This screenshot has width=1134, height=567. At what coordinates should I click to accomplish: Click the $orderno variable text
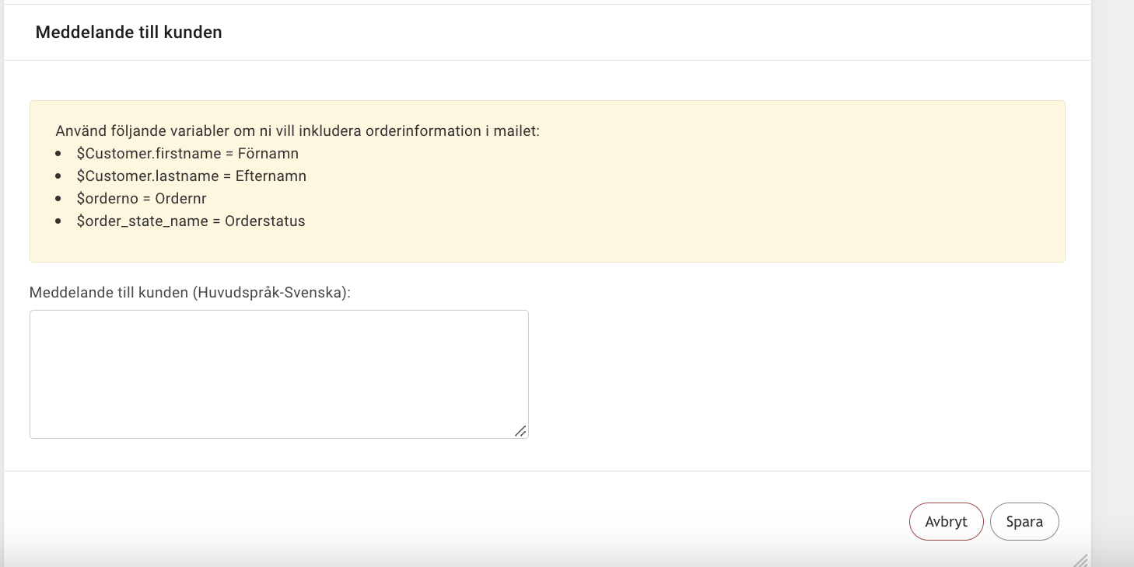[x=106, y=198]
